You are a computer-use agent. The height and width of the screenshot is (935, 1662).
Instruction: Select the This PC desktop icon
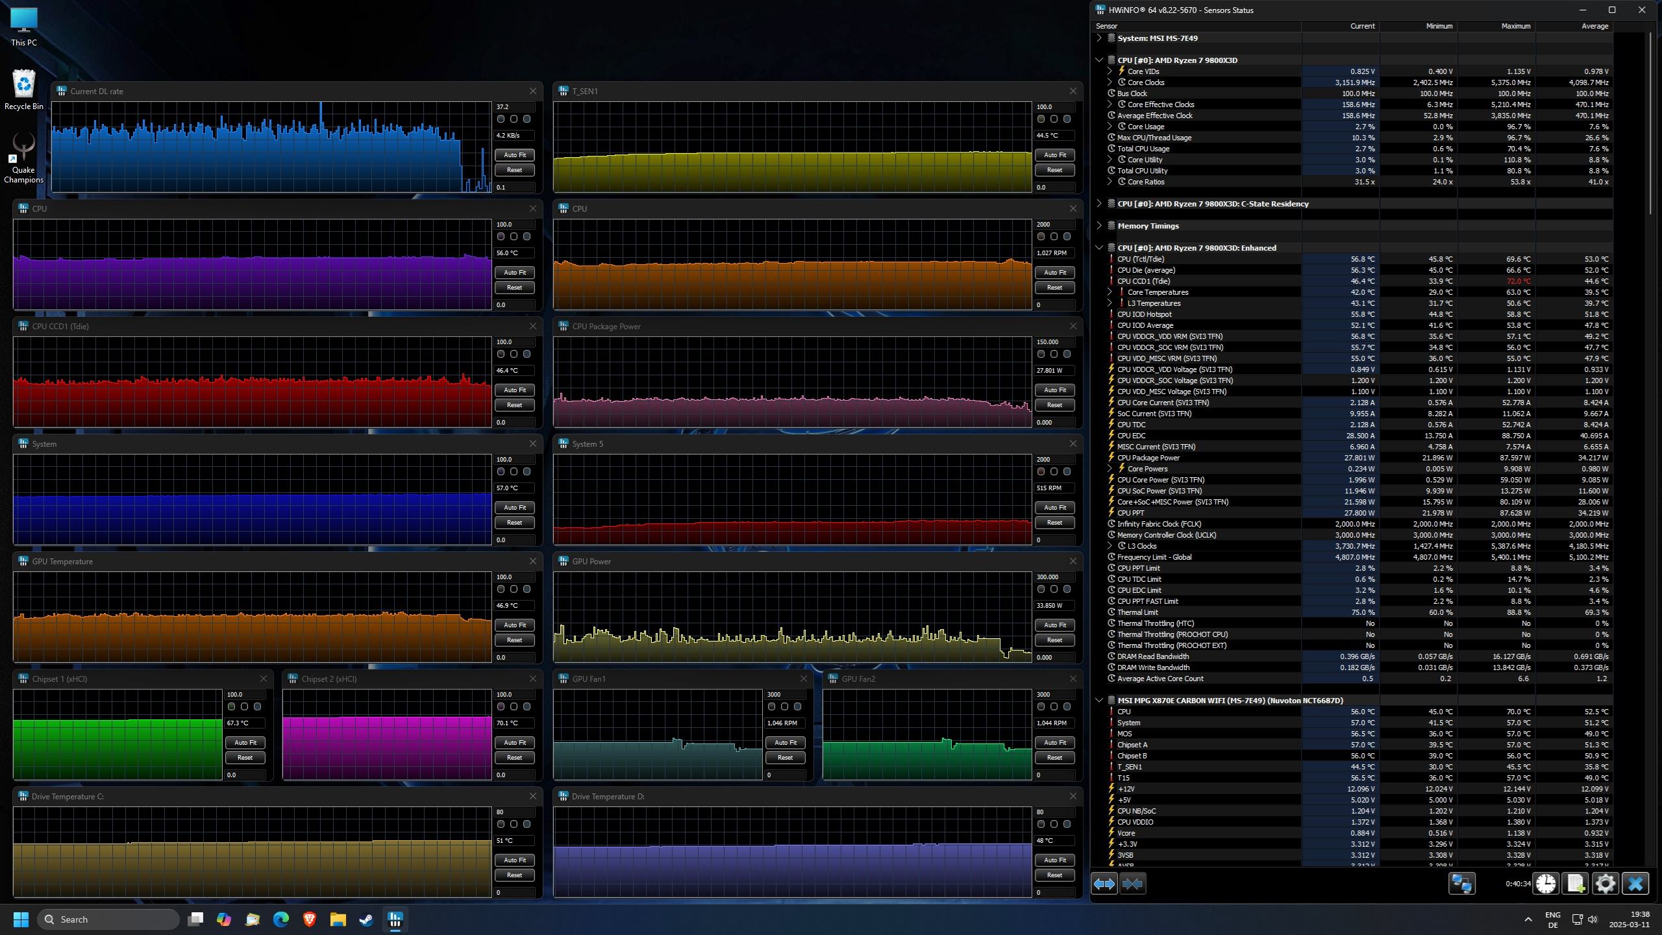click(x=23, y=27)
